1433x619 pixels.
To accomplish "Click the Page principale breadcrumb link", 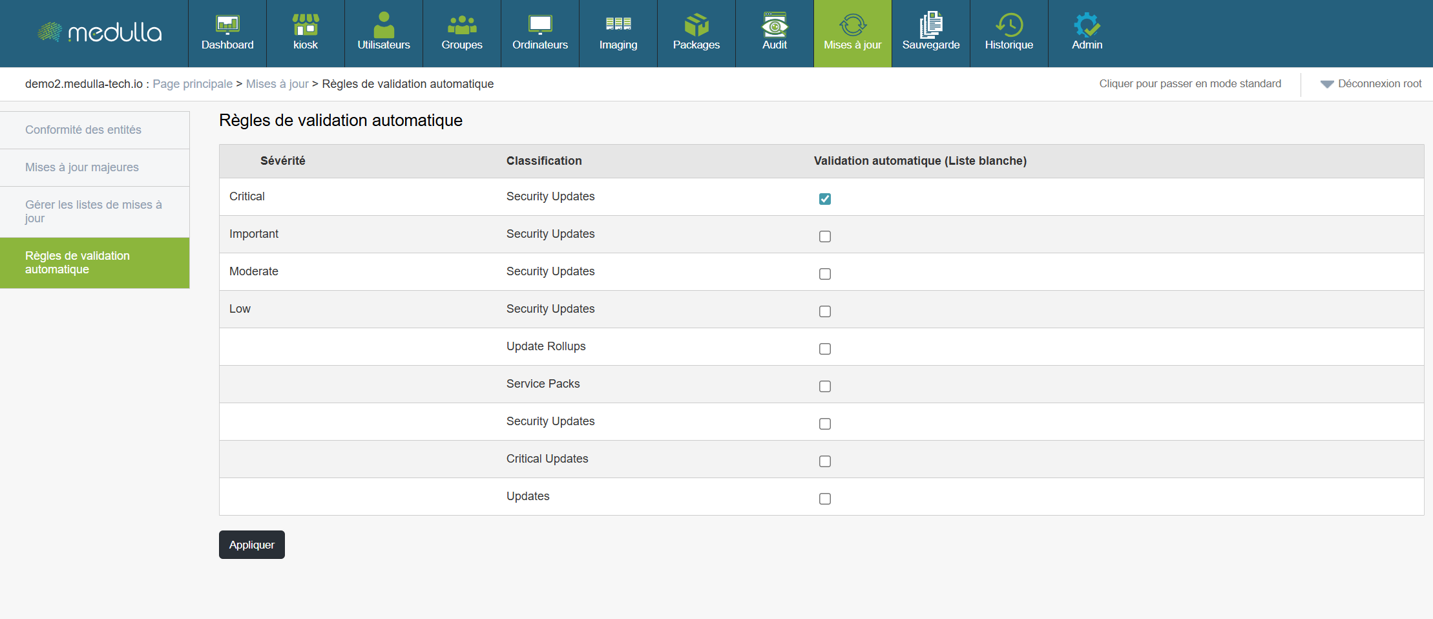I will click(x=193, y=84).
